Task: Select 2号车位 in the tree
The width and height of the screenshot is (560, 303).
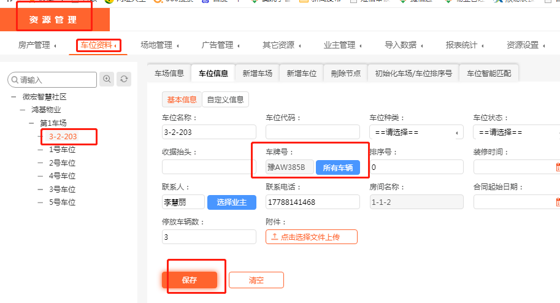Action: 62,163
